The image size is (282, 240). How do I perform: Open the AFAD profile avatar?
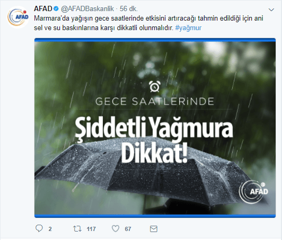point(18,17)
